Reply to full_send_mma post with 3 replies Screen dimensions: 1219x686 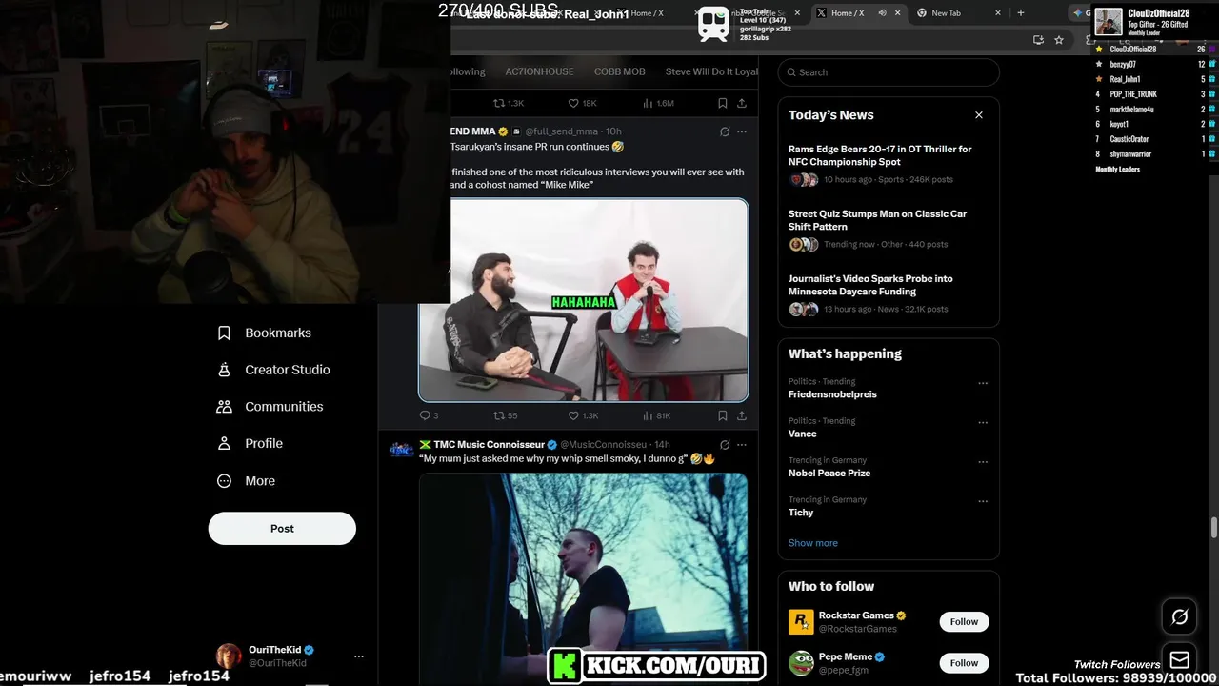point(429,415)
